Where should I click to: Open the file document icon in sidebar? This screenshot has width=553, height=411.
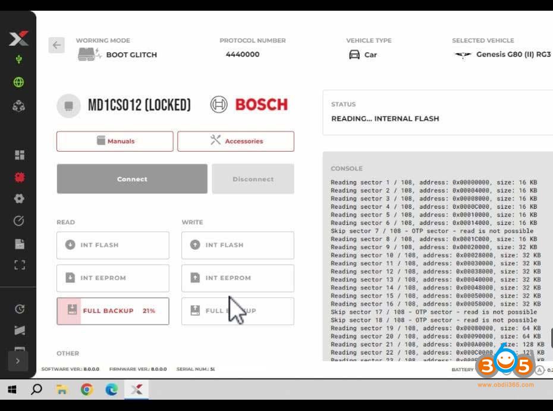click(x=20, y=244)
